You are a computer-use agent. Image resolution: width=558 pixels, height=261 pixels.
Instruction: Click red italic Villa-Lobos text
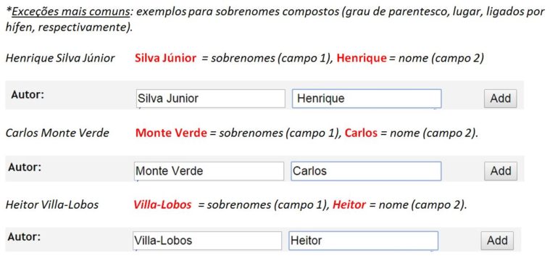point(162,204)
